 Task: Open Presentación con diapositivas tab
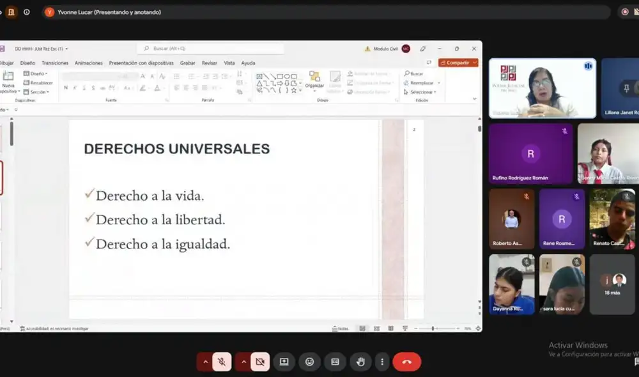(x=141, y=63)
